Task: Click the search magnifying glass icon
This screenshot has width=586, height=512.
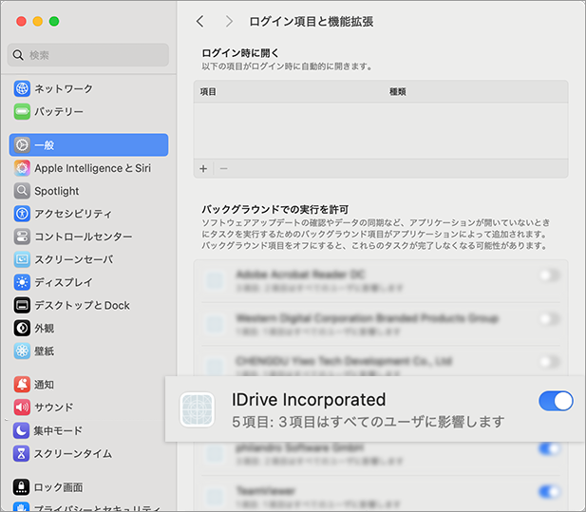Action: coord(18,55)
